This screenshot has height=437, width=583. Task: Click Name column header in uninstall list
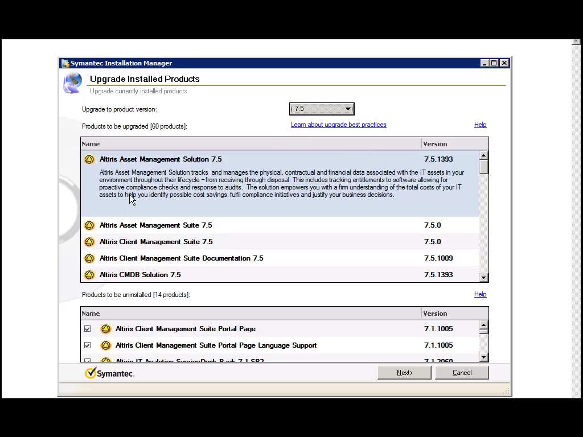251,314
